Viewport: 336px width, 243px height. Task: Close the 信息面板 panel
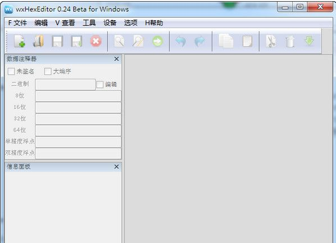click(116, 167)
